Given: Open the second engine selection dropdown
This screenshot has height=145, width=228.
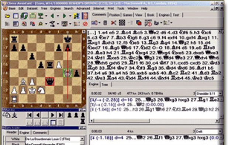Looking at the screenshot, I should click(221, 131).
